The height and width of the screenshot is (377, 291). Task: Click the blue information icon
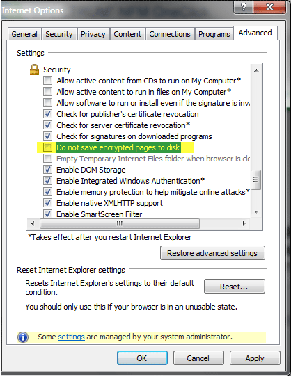point(23,337)
